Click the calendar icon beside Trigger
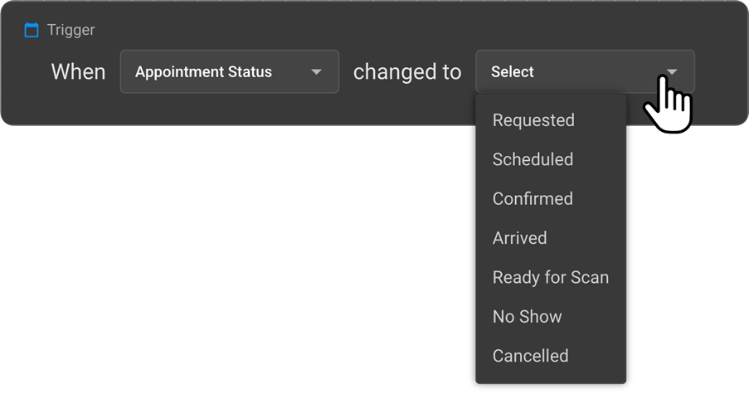This screenshot has height=394, width=749. pyautogui.click(x=32, y=30)
